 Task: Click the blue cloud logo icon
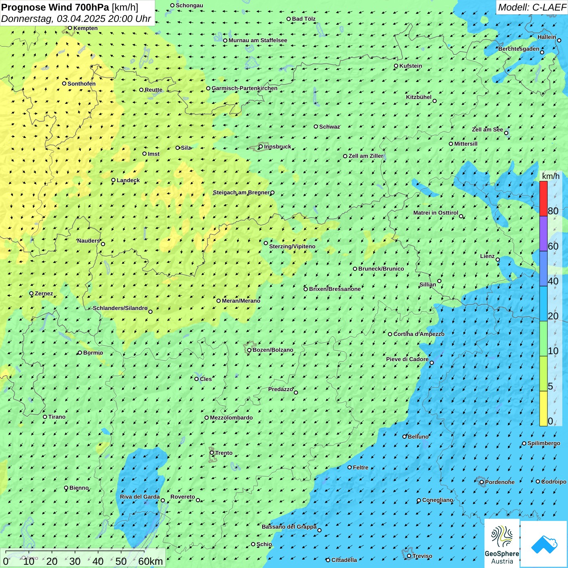pos(544,544)
